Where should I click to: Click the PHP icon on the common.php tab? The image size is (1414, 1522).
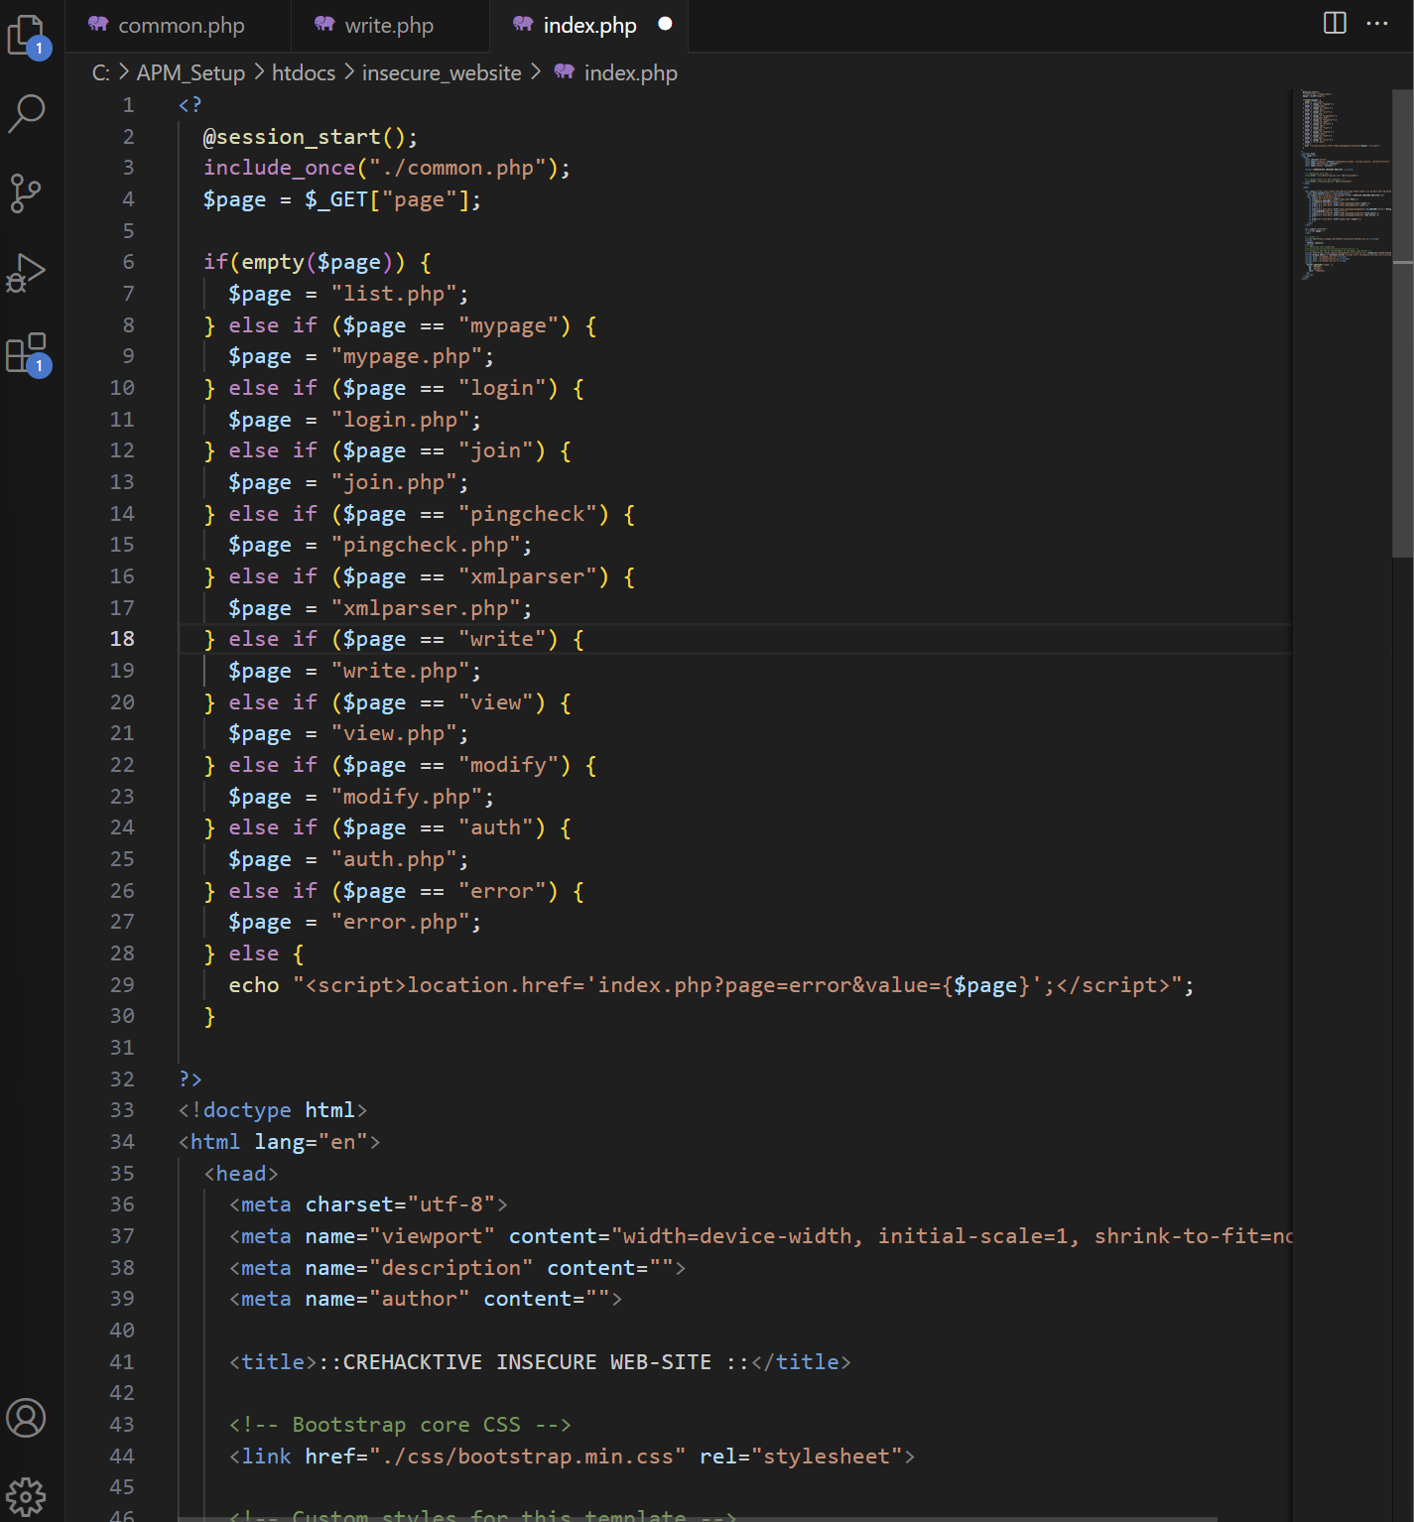[x=98, y=24]
